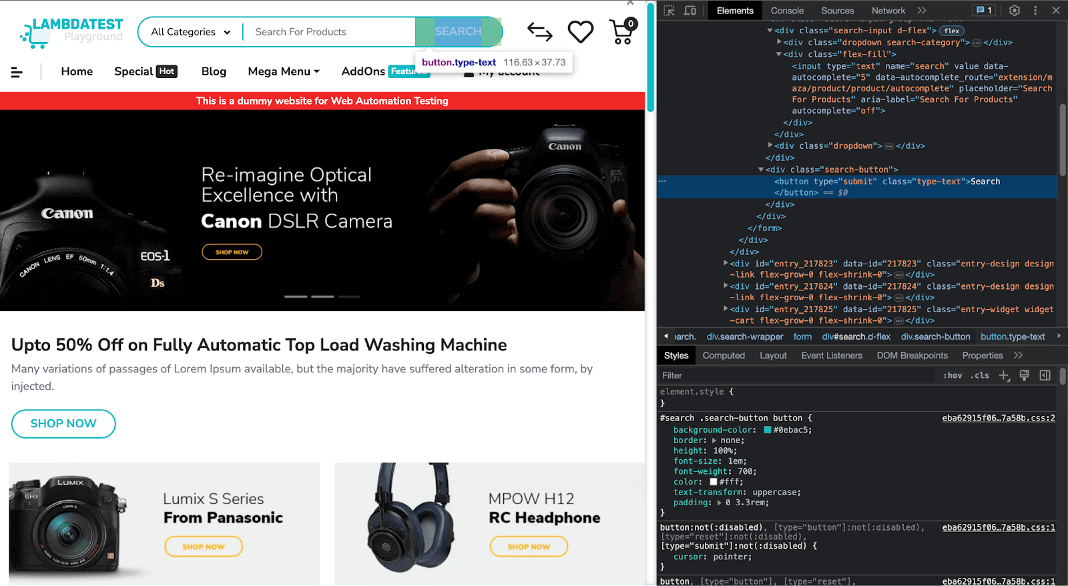Click the Styles Filter input field
The image size is (1068, 586).
click(798, 376)
